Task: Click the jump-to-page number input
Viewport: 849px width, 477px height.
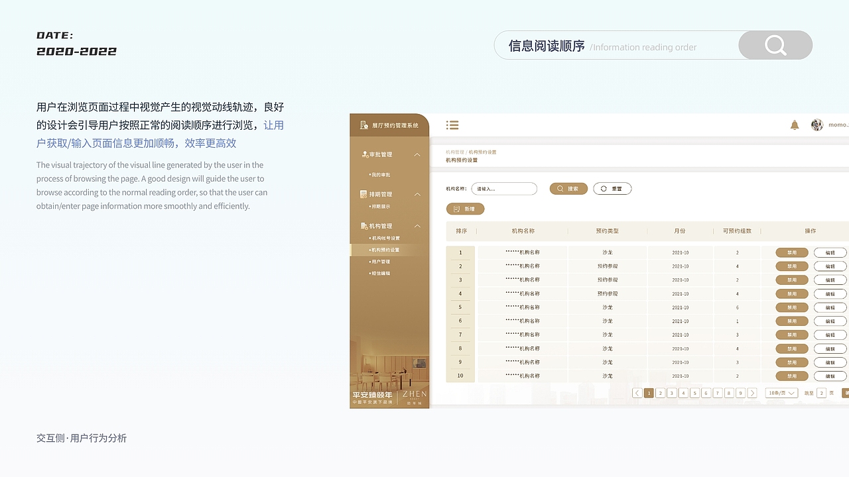Action: pos(822,393)
